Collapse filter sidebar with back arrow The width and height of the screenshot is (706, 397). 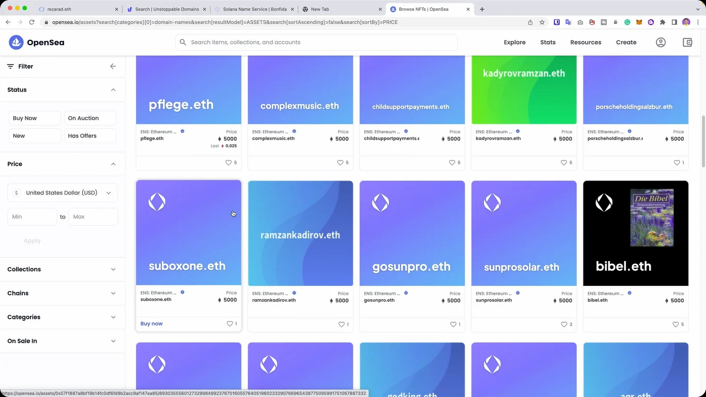click(x=113, y=66)
